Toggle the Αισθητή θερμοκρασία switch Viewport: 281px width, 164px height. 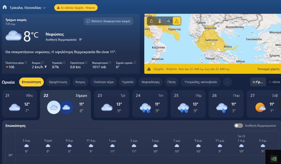(x=238, y=126)
